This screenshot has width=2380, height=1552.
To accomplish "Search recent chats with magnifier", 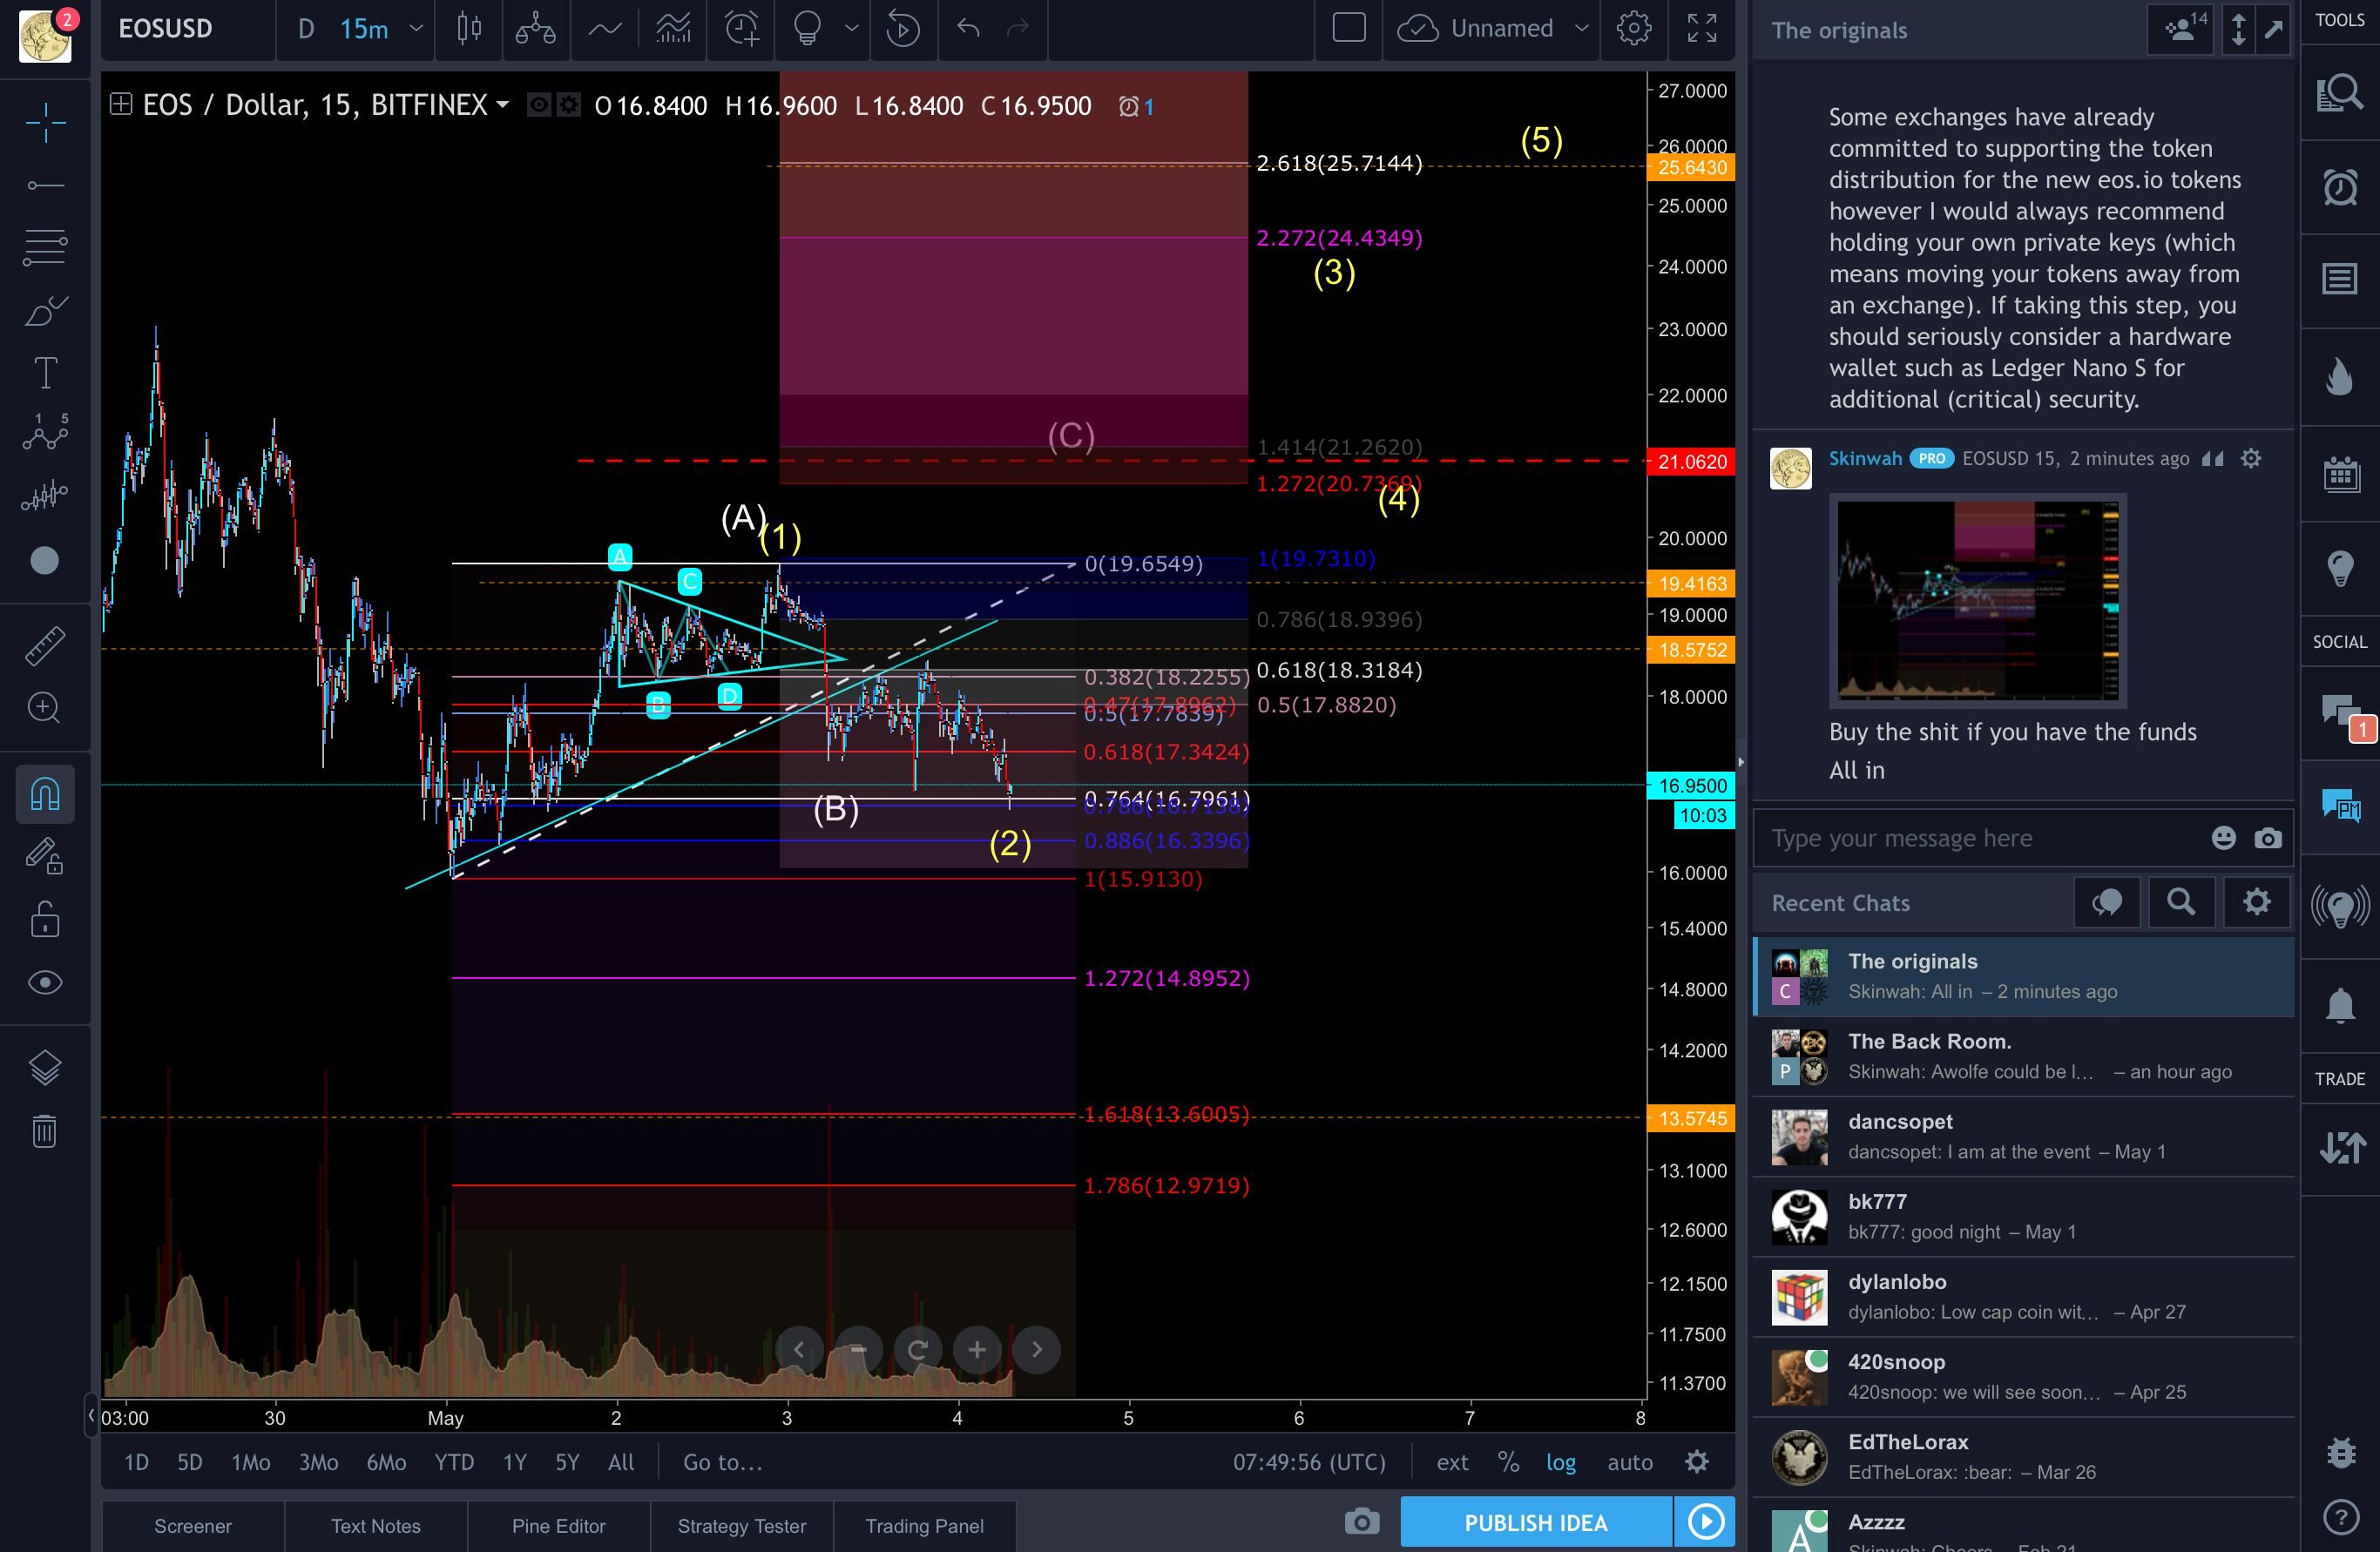I will (2181, 902).
